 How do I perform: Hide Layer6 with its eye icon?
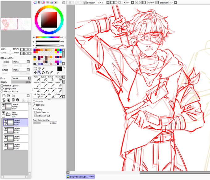tap(3, 105)
